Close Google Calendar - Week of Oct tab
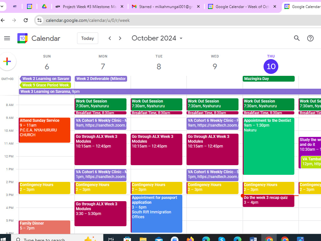The width and height of the screenshot is (321, 241). click(275, 6)
